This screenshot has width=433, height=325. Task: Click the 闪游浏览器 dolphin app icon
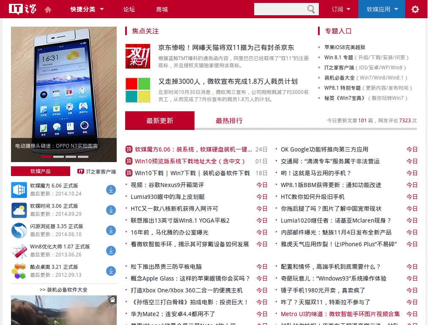click(x=19, y=231)
